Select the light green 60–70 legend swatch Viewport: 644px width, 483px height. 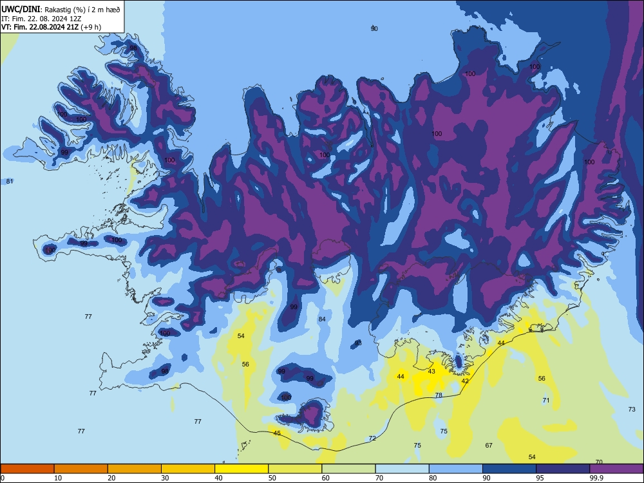point(348,469)
